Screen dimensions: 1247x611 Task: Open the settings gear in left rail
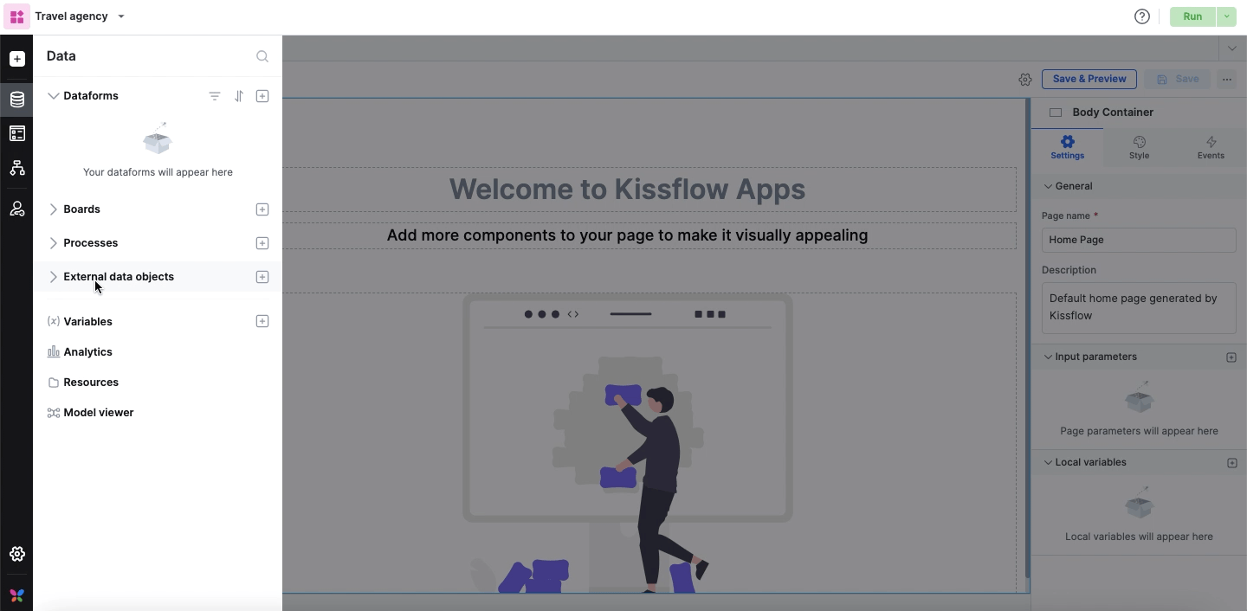[16, 554]
